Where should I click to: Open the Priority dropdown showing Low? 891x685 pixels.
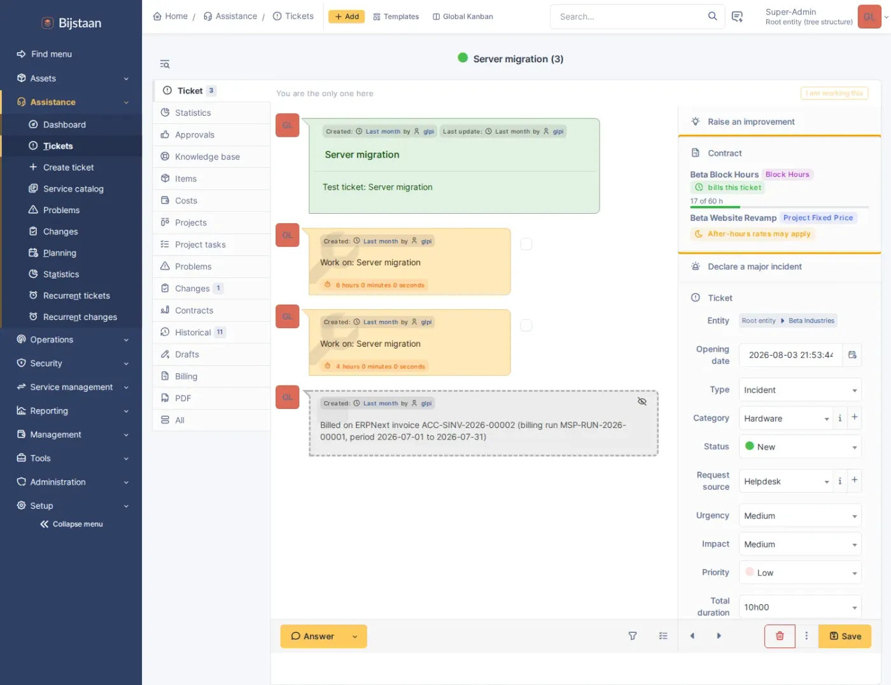800,572
